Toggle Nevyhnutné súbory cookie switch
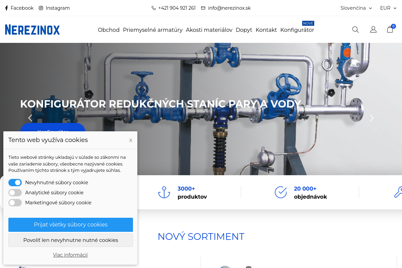Screen dimensions: 402x268 15,183
